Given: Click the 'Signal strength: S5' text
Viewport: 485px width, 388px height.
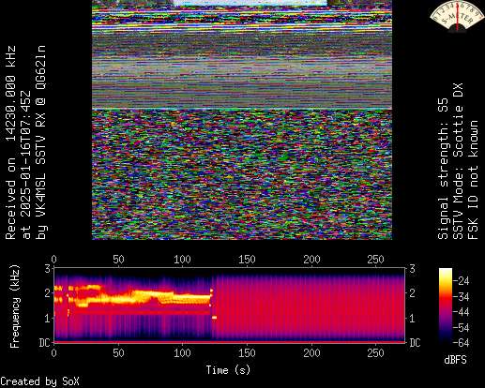Looking at the screenshot, I should [443, 169].
